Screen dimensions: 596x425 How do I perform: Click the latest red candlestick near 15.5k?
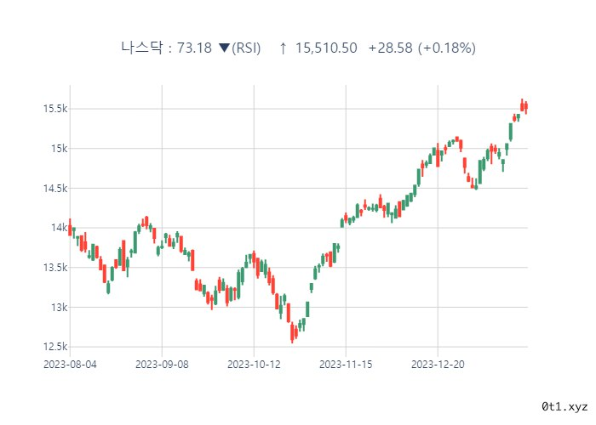point(526,107)
